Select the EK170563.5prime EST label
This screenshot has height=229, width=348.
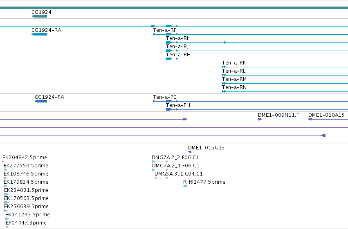click(x=27, y=198)
